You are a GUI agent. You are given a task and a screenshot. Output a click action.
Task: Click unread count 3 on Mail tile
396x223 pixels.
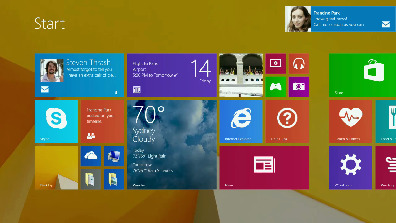point(116,92)
